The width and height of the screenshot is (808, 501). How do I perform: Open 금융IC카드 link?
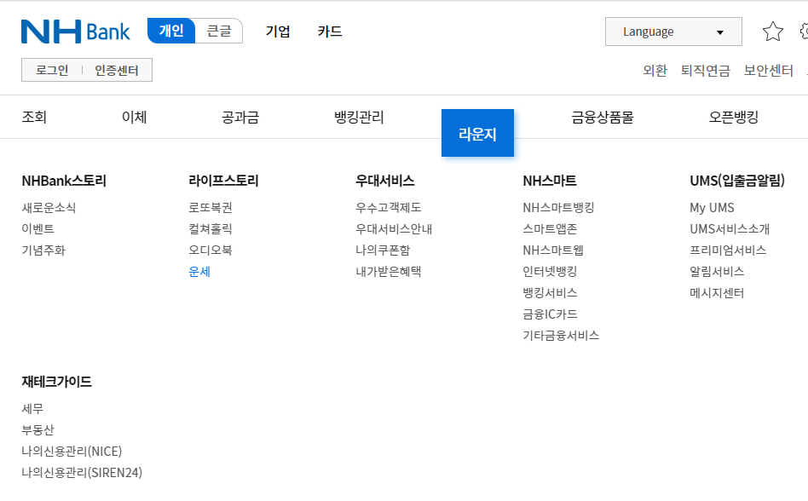click(550, 314)
